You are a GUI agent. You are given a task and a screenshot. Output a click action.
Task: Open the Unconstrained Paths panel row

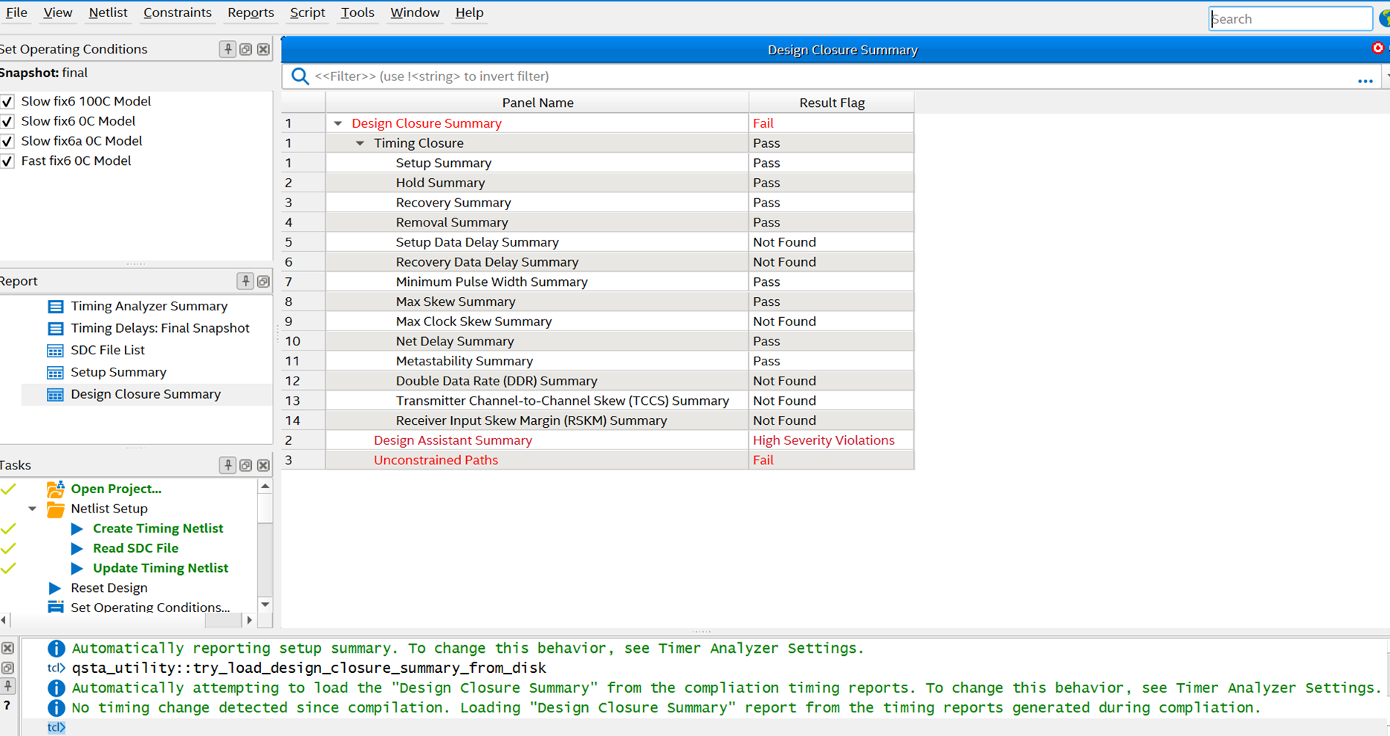436,460
